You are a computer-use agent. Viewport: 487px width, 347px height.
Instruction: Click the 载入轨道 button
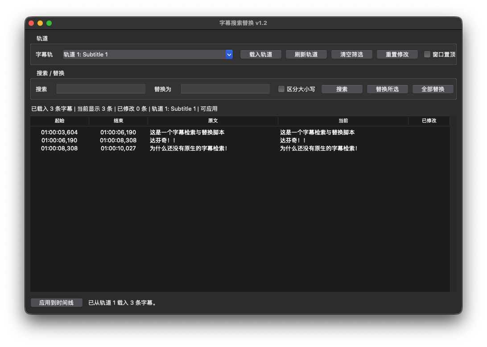click(x=260, y=54)
